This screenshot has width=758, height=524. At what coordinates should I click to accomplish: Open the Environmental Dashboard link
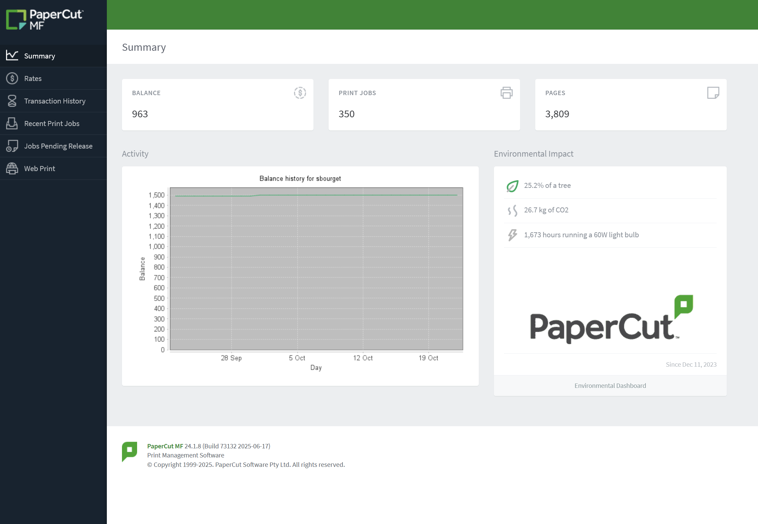click(610, 386)
